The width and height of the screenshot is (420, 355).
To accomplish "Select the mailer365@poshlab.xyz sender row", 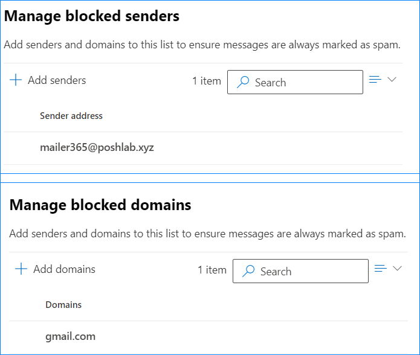I will 203,148.
